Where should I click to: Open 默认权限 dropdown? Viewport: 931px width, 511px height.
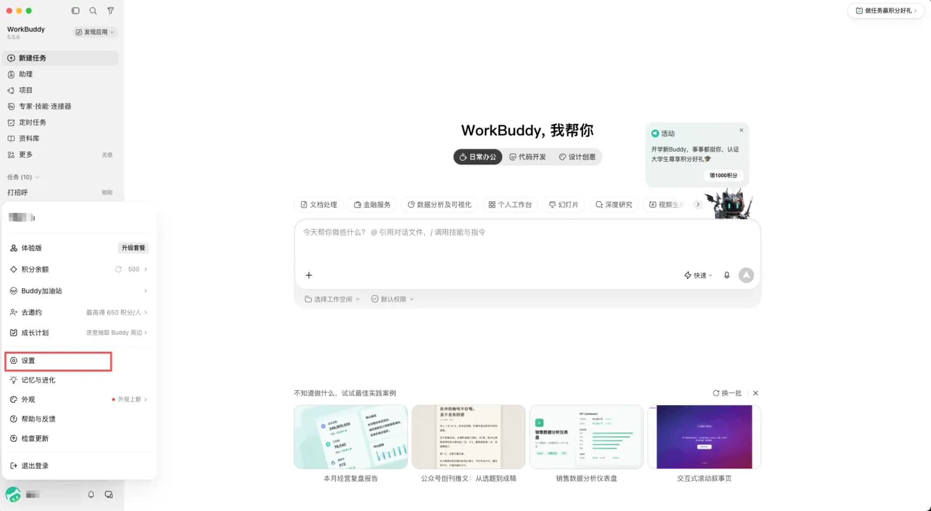(x=393, y=299)
